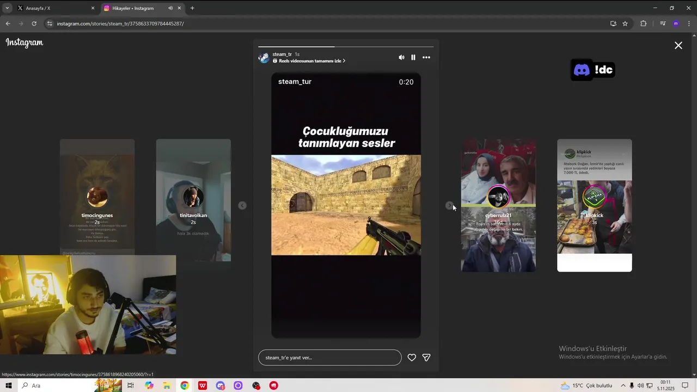Image resolution: width=697 pixels, height=392 pixels.
Task: Open the OBS Studio taskbar icon
Action: click(256, 385)
